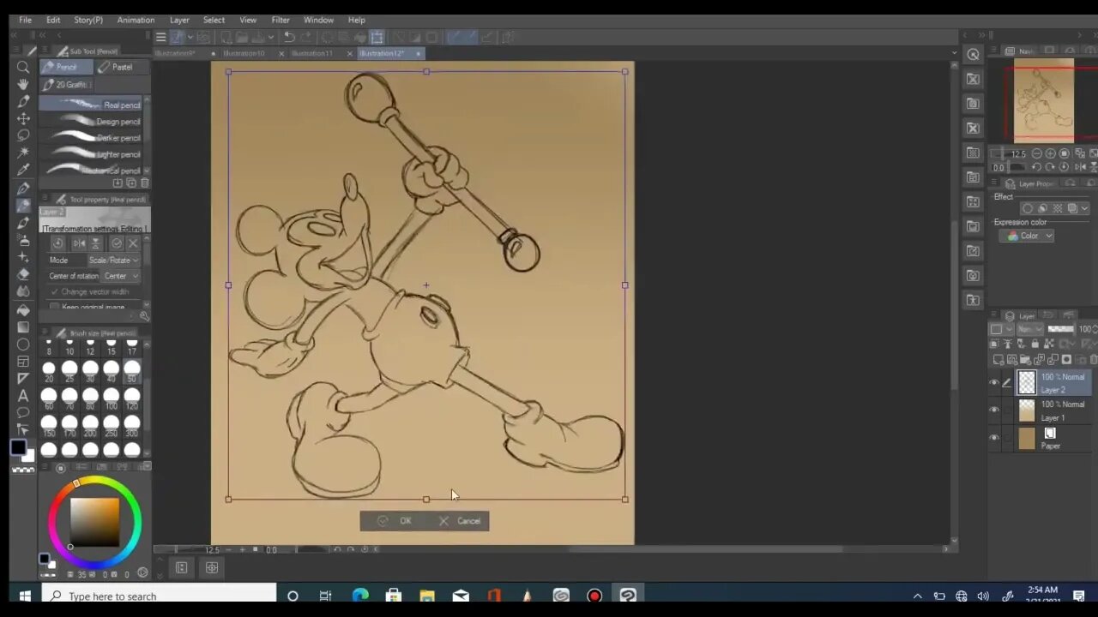Viewport: 1098px width, 617px height.
Task: Select the Fill bucket tool
Action: (23, 309)
